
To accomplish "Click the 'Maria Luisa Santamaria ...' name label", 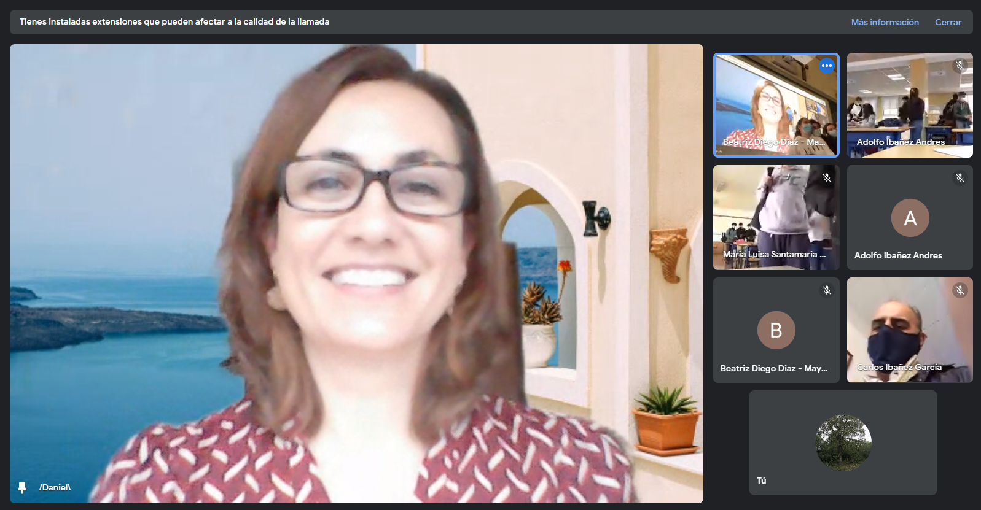I will point(774,254).
